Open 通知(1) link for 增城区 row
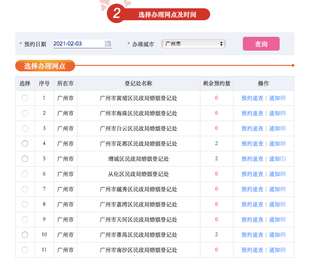This screenshot has width=311, height=272. (x=277, y=159)
